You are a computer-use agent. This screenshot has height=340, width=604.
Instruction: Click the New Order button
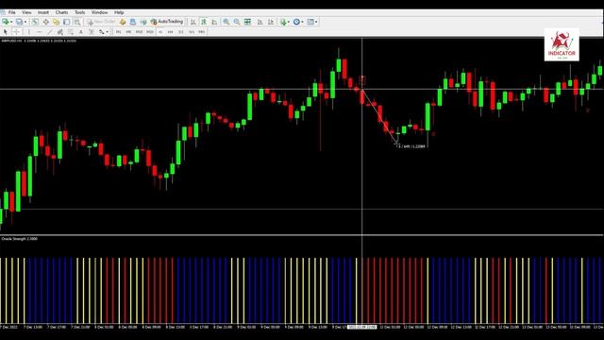(x=101, y=22)
